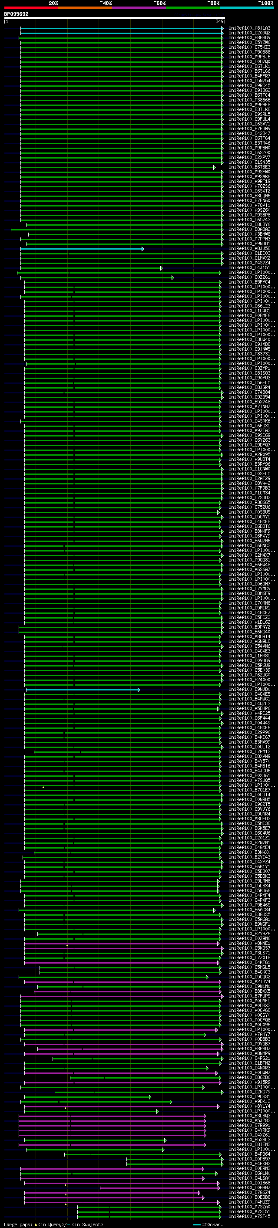278x1228 pixels.
Task: Select the UniRef100_A0S5U5 hit name
Action: [x=249, y=512]
